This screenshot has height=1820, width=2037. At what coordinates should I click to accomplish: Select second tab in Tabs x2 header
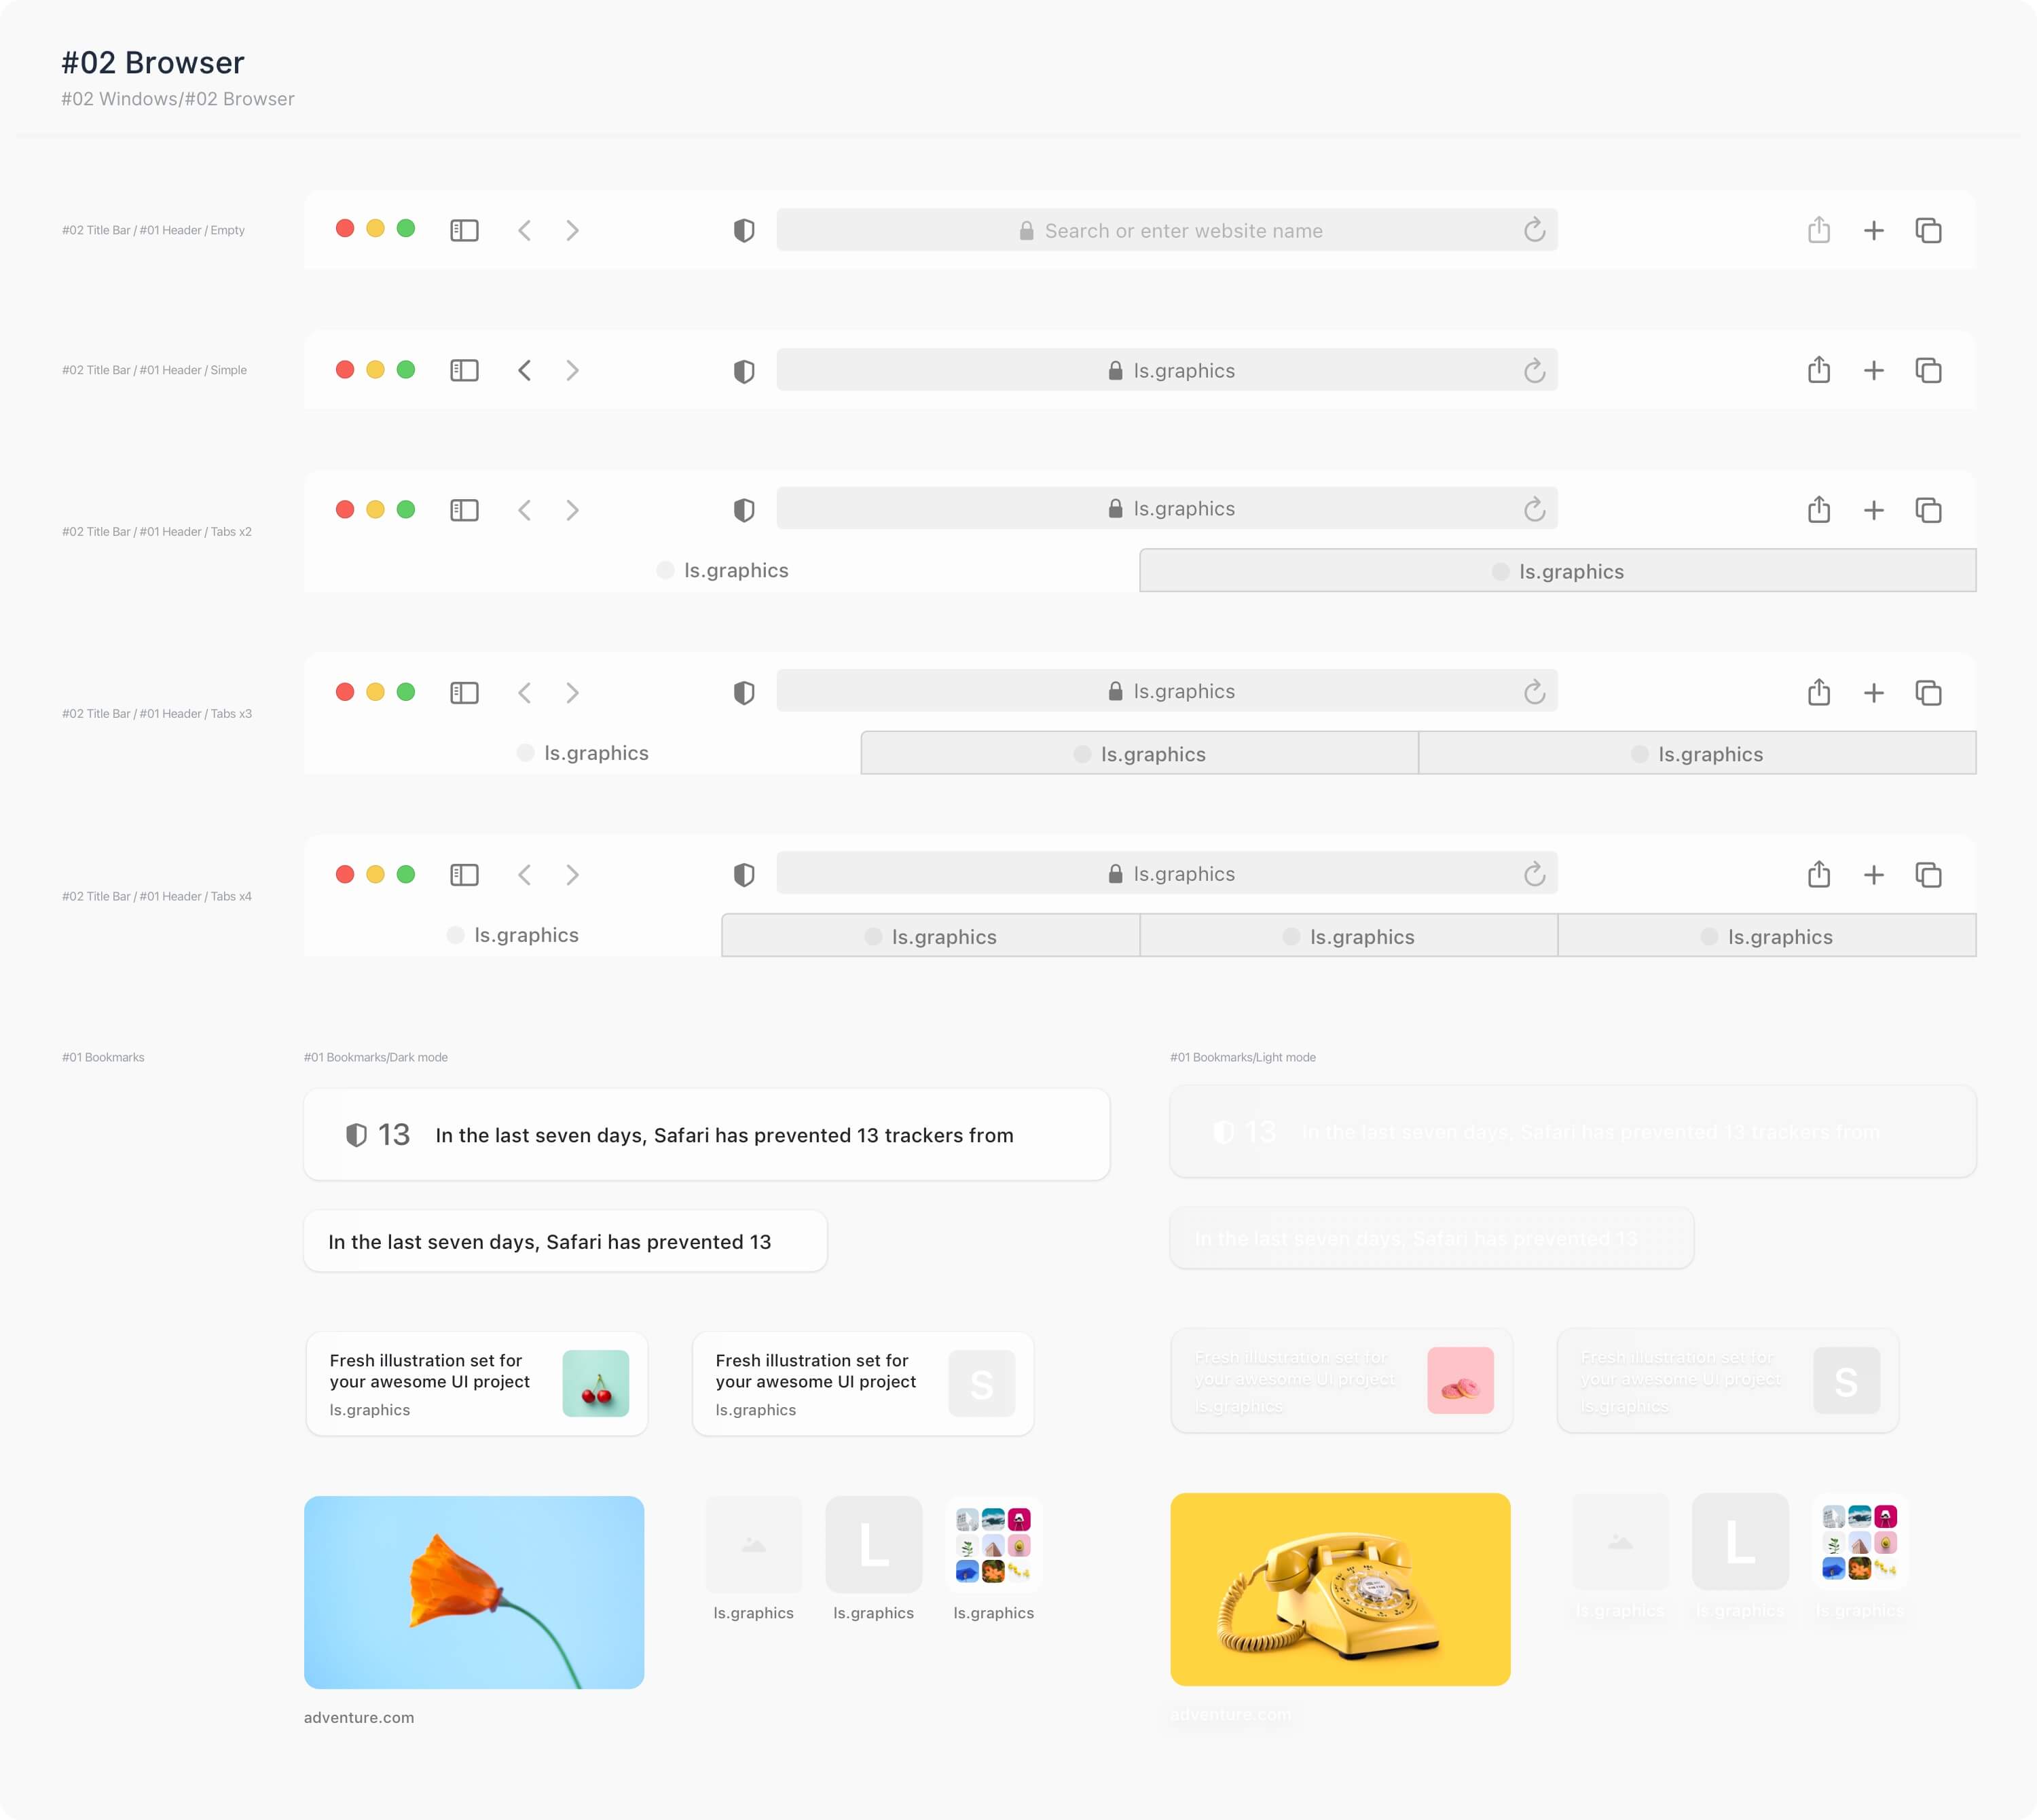click(x=1557, y=571)
